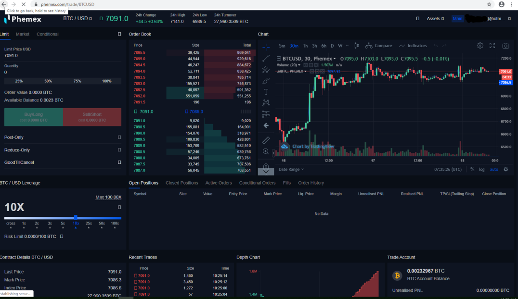Switch to the Closed Positions tab
518x299 pixels.
pos(181,183)
